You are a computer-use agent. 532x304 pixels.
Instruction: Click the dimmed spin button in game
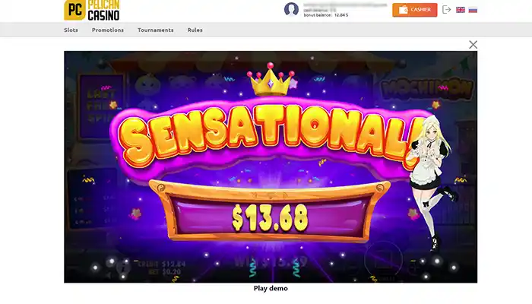click(383, 260)
